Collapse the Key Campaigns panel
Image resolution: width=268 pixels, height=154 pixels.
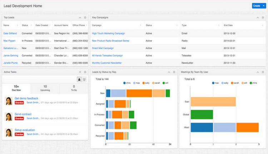[x=258, y=17]
